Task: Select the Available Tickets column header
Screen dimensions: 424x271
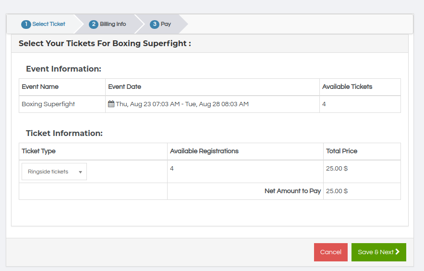Action: 347,87
